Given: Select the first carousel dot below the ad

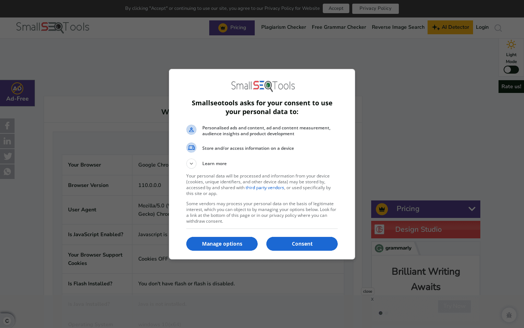Looking at the screenshot, I should click(381, 313).
